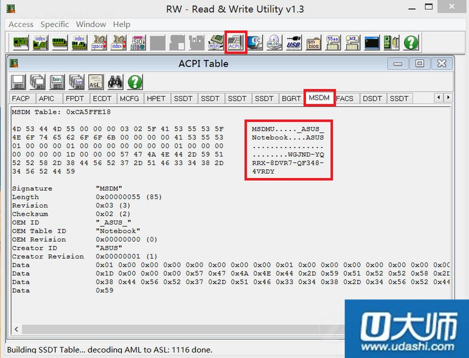Click the first floppy save icon in ACPI Table
469x358 pixels.
18,81
